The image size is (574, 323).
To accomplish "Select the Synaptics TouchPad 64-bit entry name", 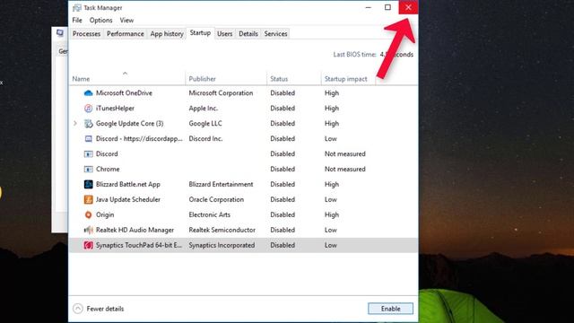I will (x=139, y=245).
